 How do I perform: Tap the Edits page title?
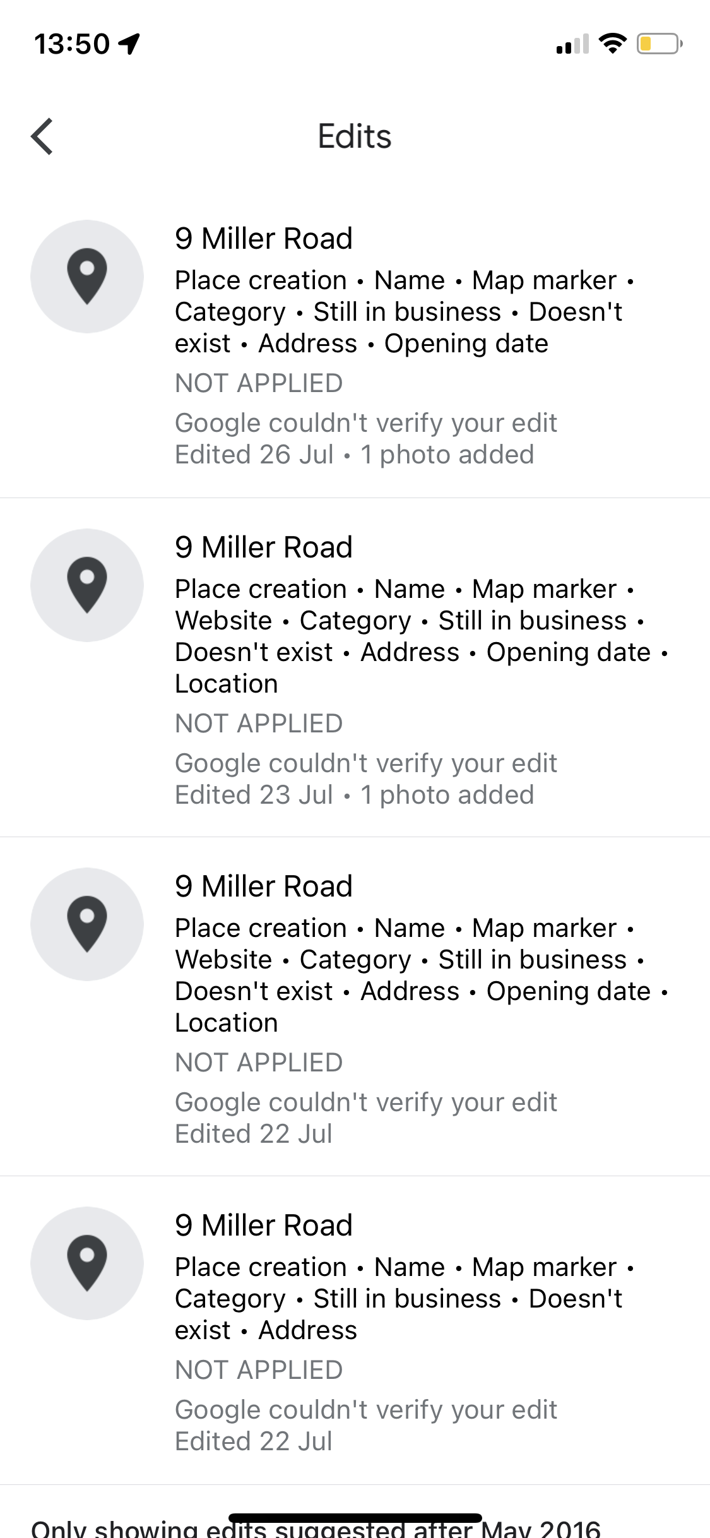pyautogui.click(x=355, y=136)
